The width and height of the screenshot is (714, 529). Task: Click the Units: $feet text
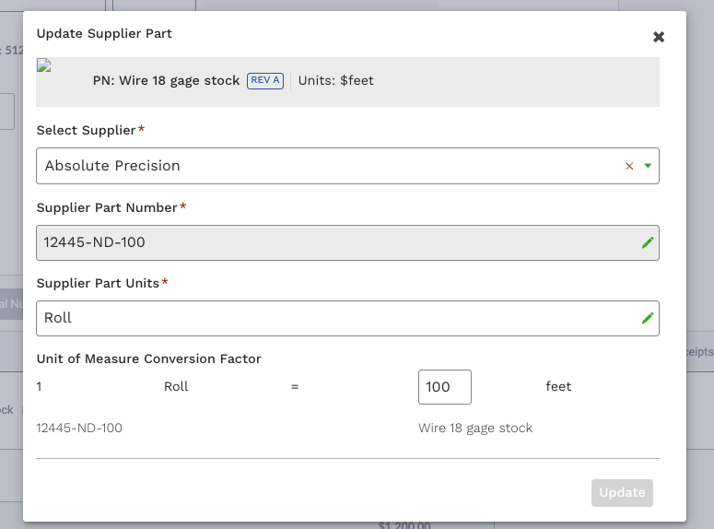[336, 81]
